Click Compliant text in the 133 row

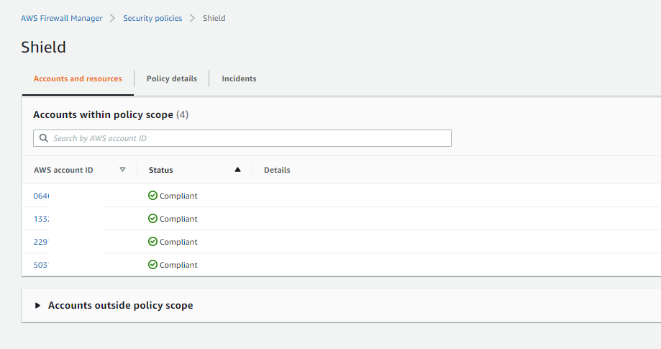click(x=178, y=219)
